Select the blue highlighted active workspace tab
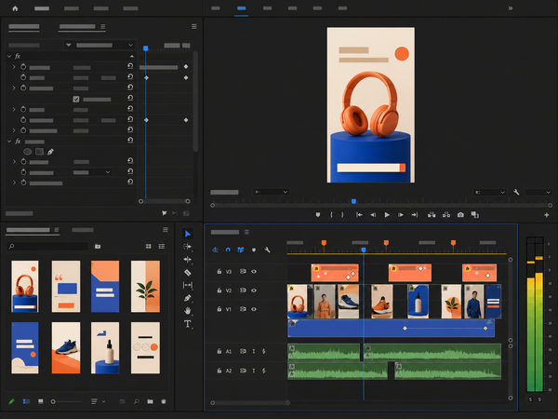Image resolution: width=558 pixels, height=419 pixels. coord(241,8)
